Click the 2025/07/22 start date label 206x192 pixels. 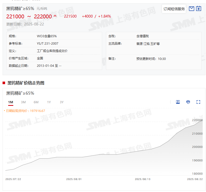coord(13,179)
